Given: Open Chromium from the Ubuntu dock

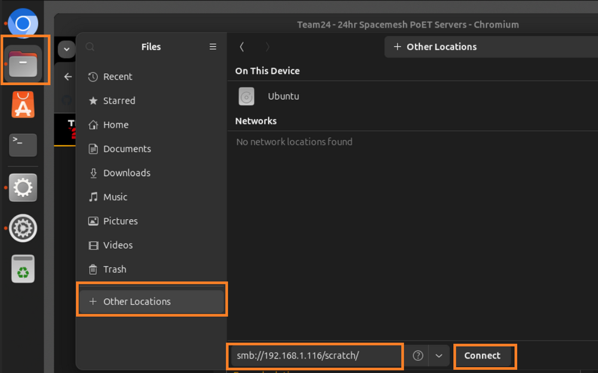Looking at the screenshot, I should (x=23, y=23).
